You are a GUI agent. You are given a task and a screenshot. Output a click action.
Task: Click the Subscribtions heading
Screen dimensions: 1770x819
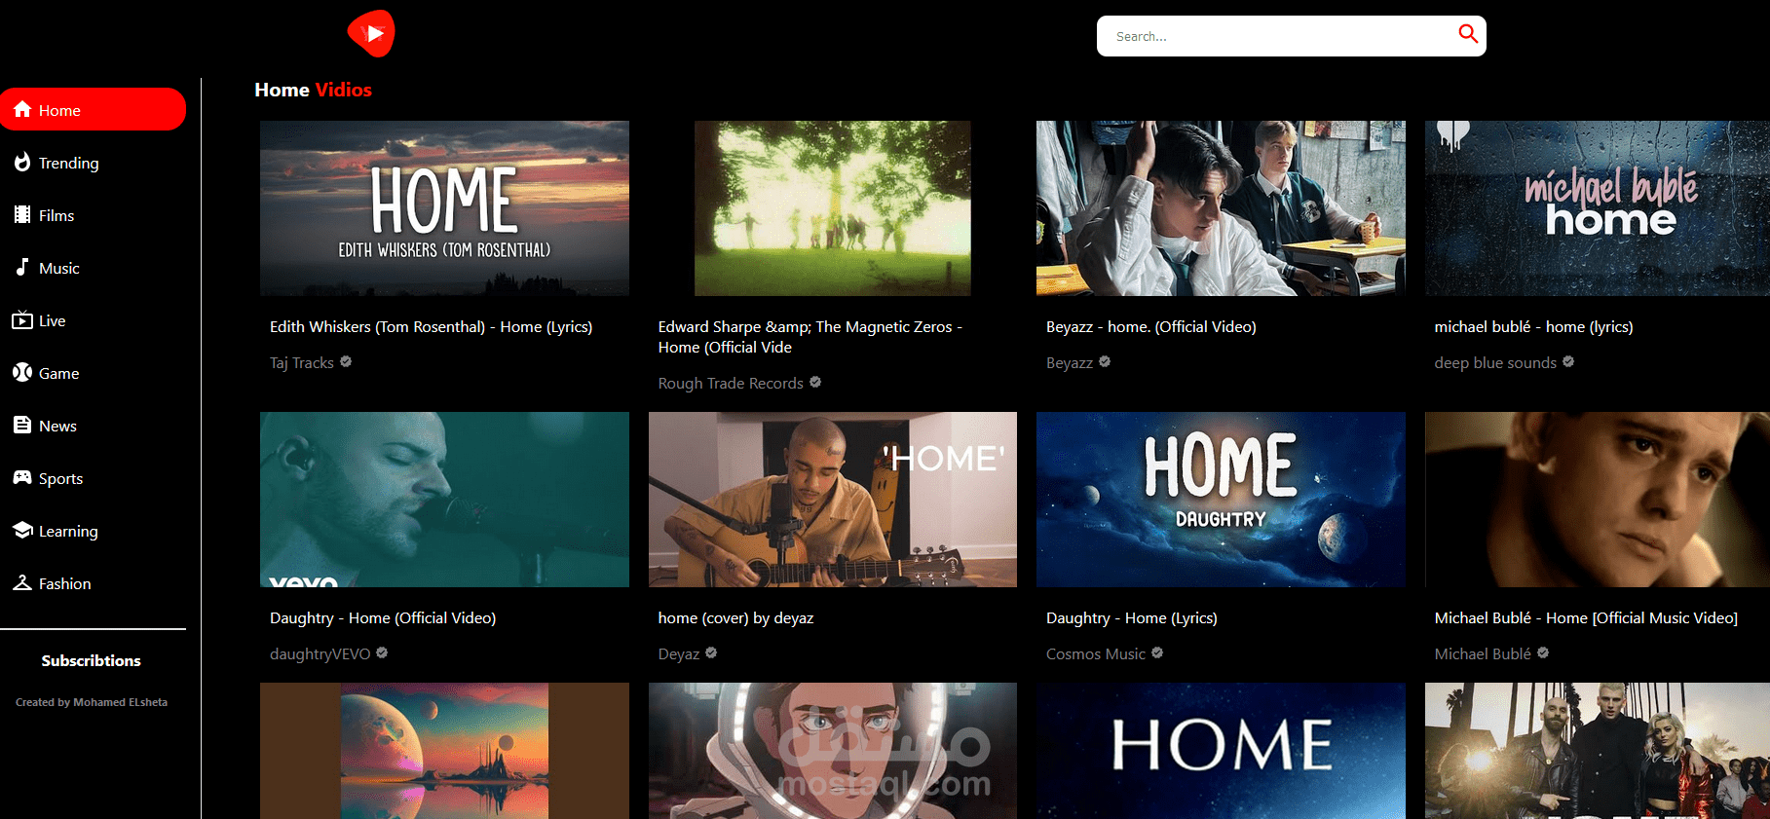click(91, 660)
